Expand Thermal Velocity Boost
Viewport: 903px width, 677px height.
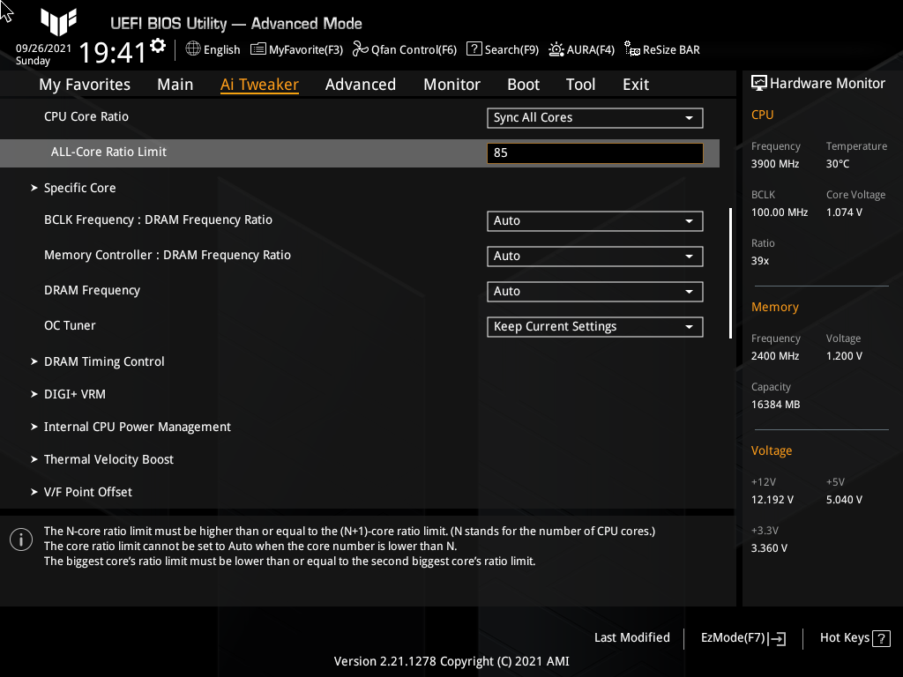tap(108, 459)
